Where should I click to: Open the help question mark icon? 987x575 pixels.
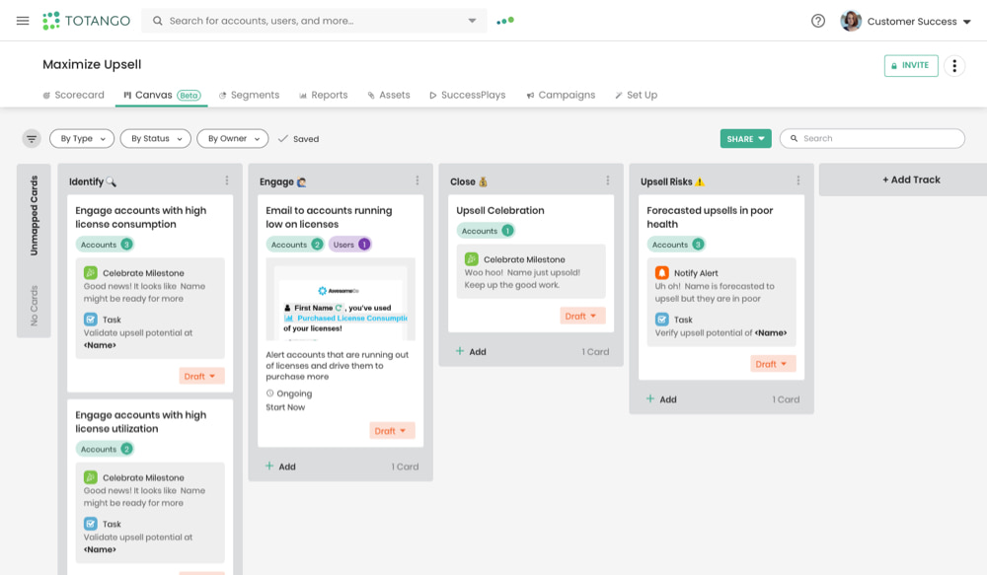817,21
